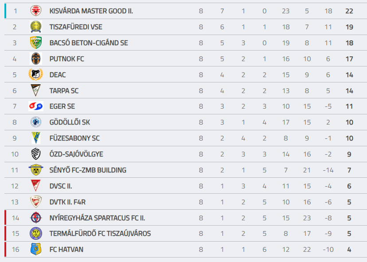367x262 pixels.
Task: Click the FC Hatvan blue-yellow badge
Action: click(36, 249)
